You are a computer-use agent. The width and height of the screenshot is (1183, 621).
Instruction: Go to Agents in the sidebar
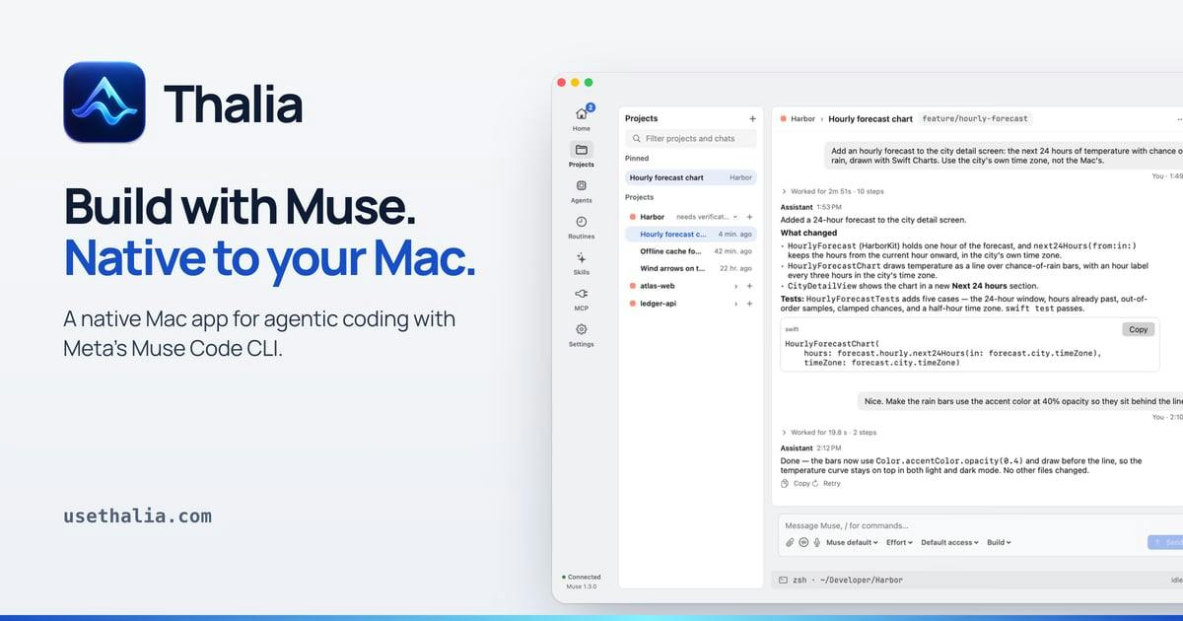pos(582,190)
